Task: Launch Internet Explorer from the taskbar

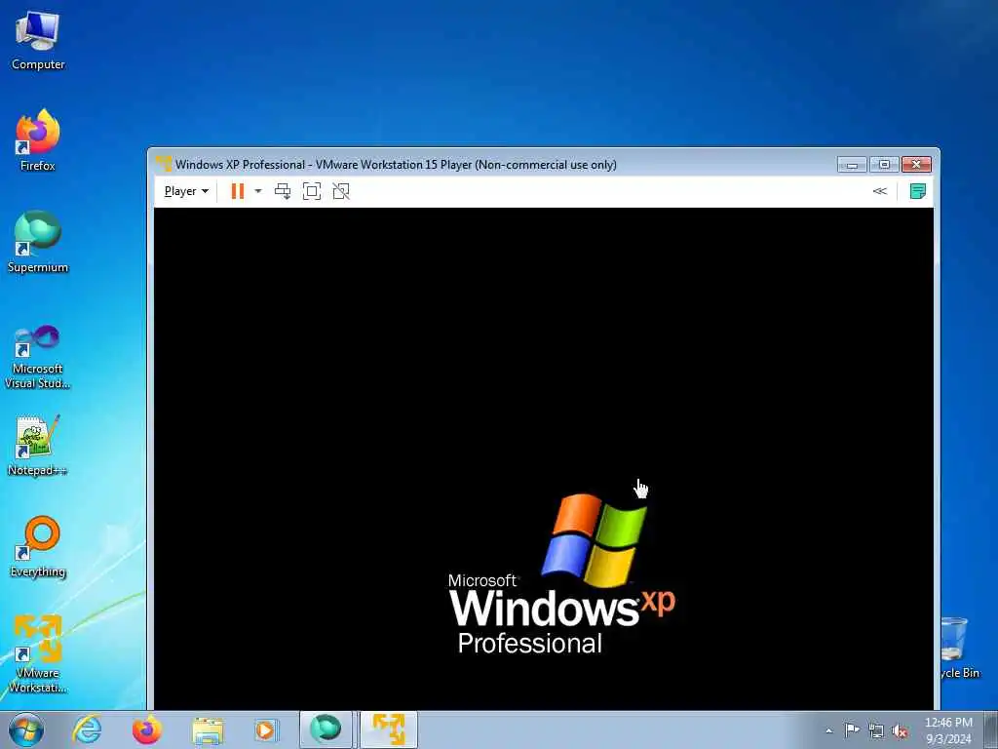Action: click(87, 729)
